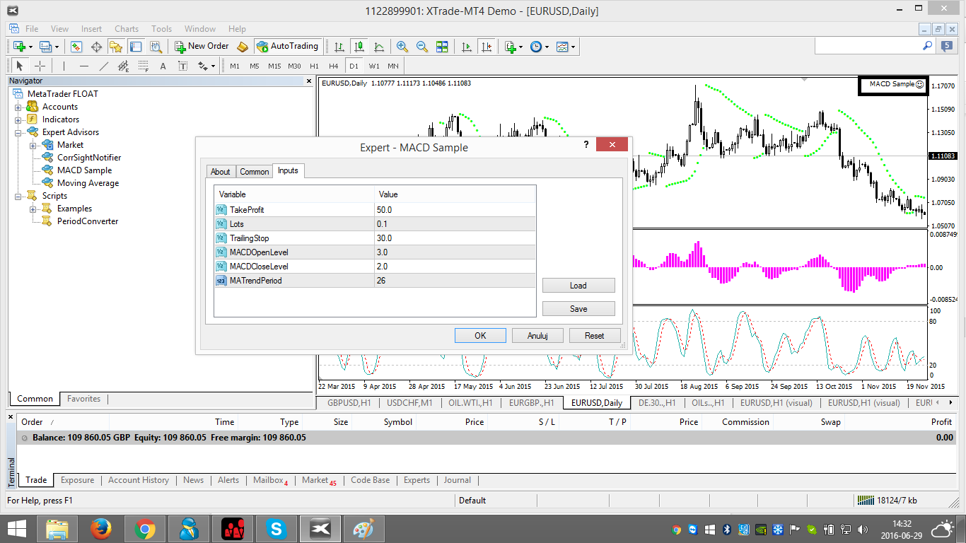966x543 pixels.
Task: Open the Account History terminal tab
Action: (138, 480)
